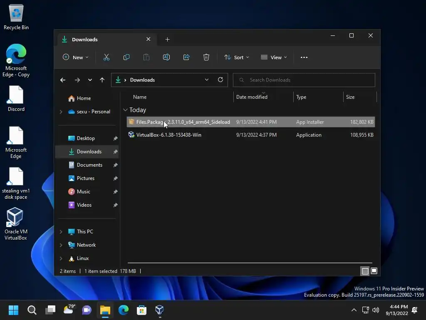Screen dimensions: 426x320
Task: Switch to details list view icon
Action: coord(365,271)
